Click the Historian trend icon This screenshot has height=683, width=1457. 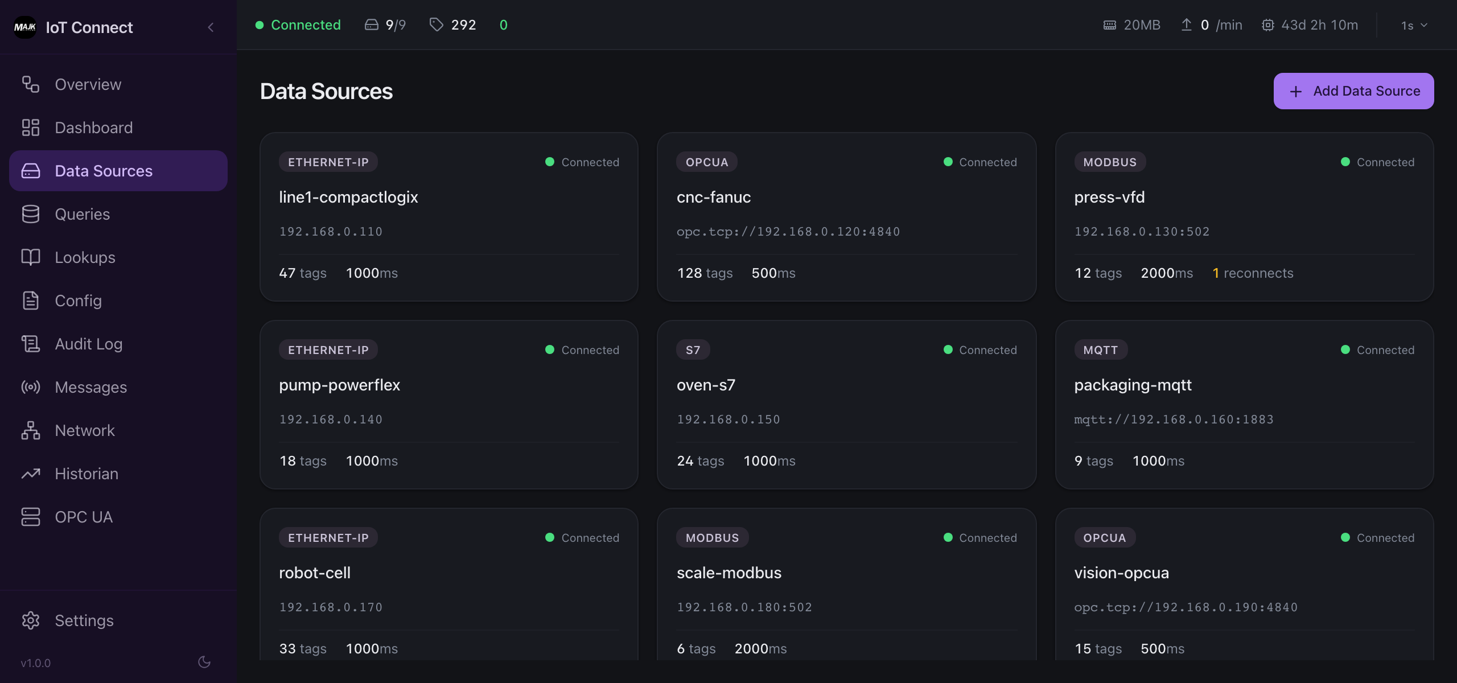click(x=30, y=474)
